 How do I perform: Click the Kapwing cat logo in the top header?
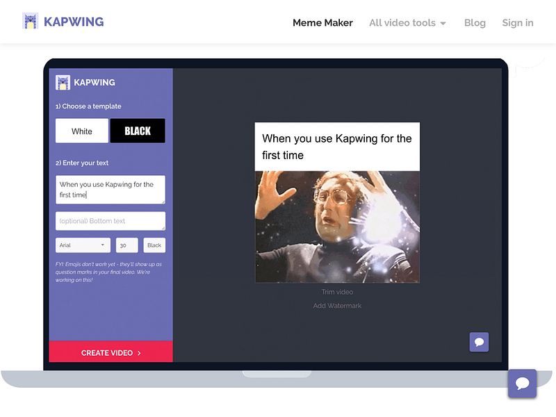click(31, 22)
